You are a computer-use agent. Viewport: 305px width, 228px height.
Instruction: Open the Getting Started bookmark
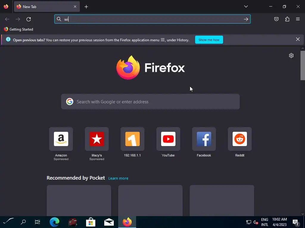pos(18,29)
